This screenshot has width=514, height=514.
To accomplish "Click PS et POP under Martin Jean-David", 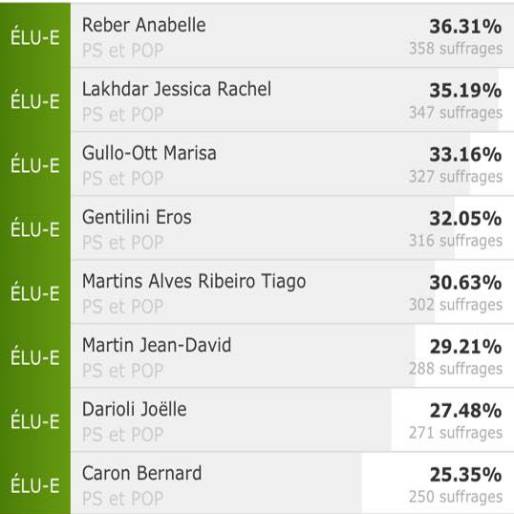I will [x=123, y=371].
